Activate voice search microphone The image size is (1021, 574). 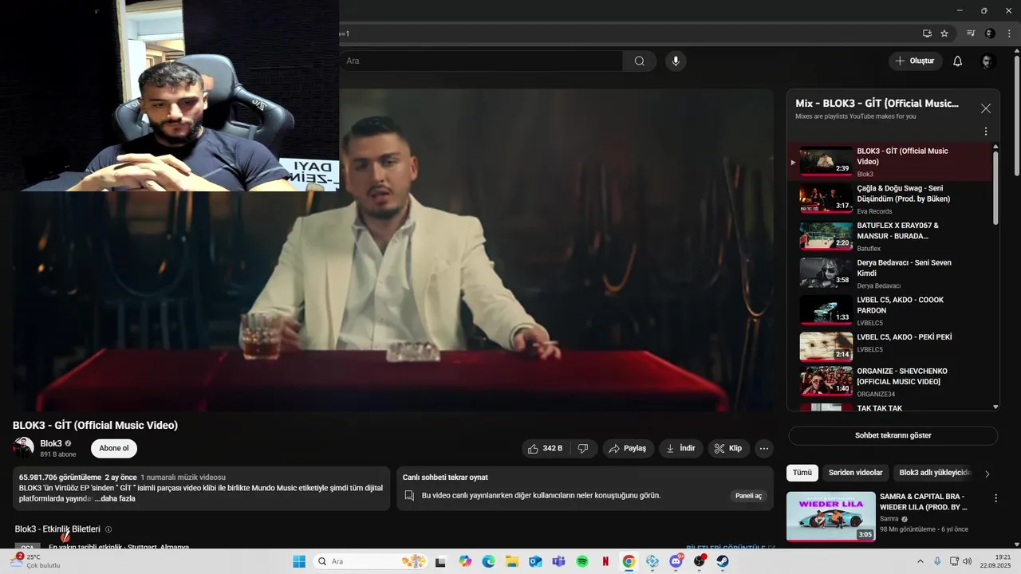676,61
